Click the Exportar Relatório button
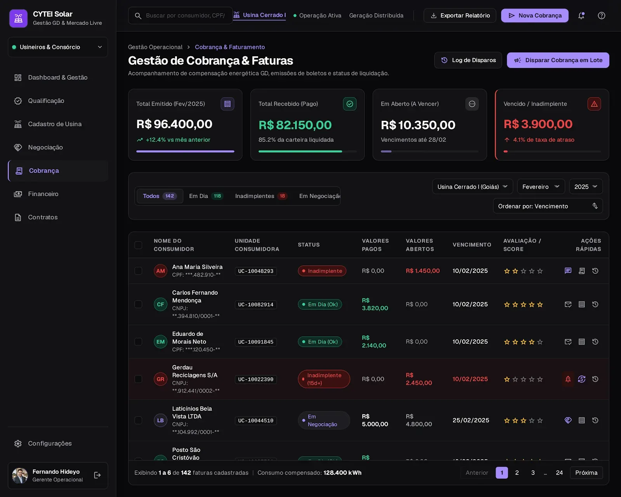Screen dimensions: 621x497 460,16
